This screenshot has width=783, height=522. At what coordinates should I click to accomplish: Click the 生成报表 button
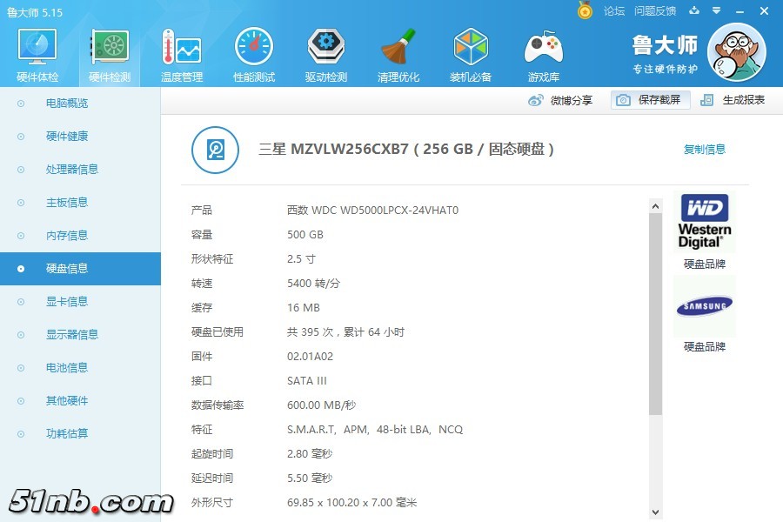tap(733, 100)
